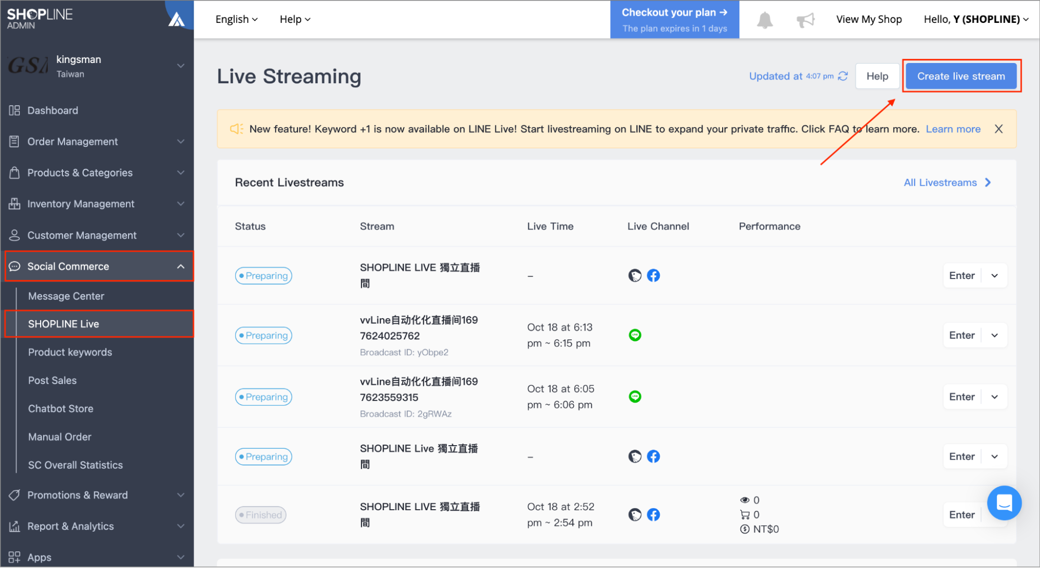Open the announcements megaphone icon
The image size is (1040, 568).
(805, 20)
